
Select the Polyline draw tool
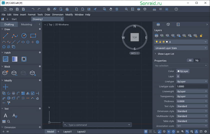14,36
